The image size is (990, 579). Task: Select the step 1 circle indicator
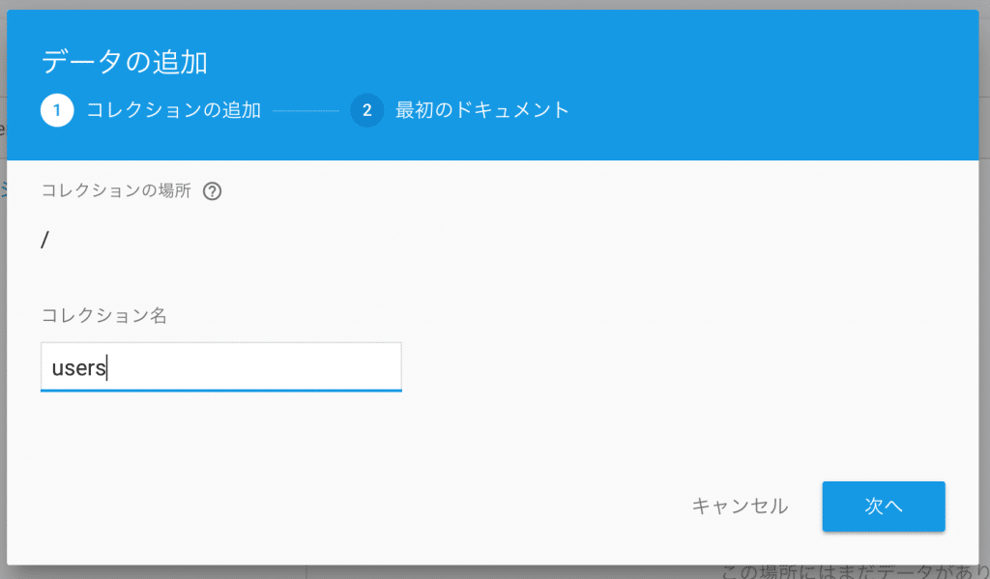[57, 110]
